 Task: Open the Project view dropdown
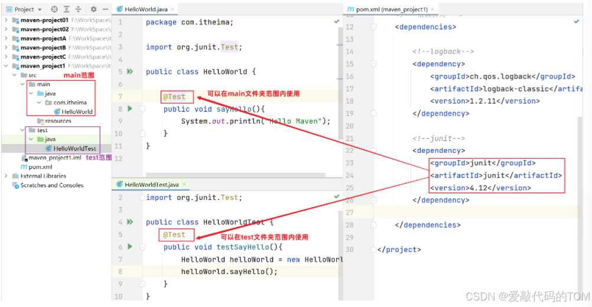[24, 9]
